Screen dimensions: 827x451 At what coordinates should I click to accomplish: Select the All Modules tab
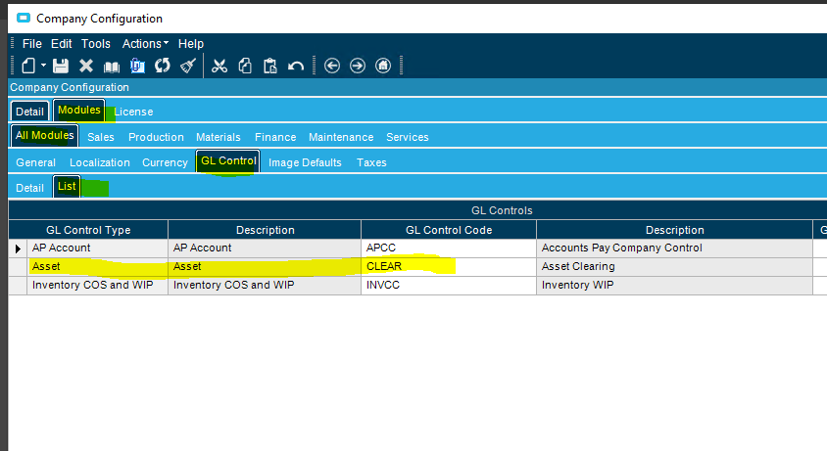tap(45, 135)
